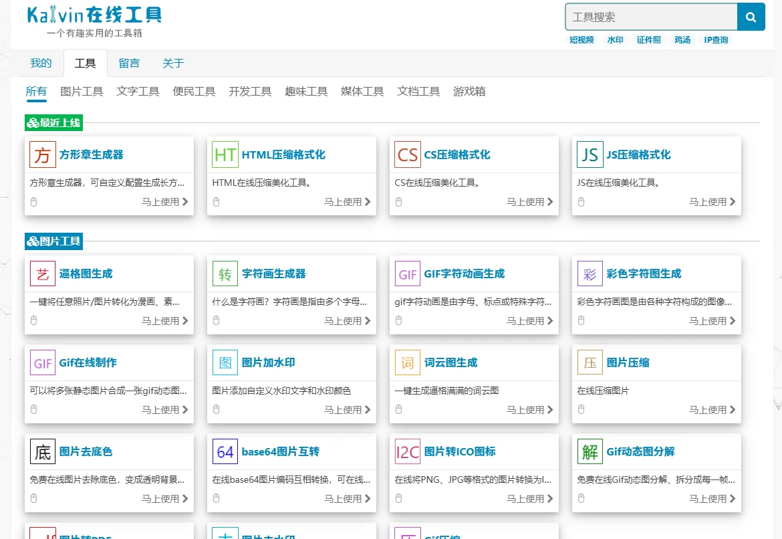782x539 pixels.
Task: Click the IP查询 quick search tag
Action: click(716, 40)
